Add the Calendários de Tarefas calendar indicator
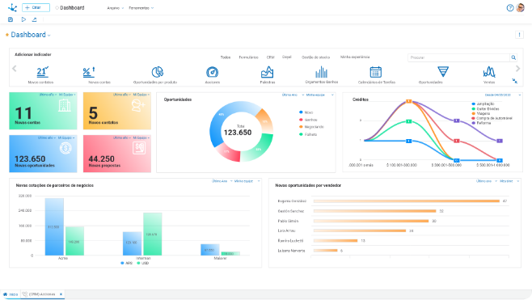Viewport: 532px width, 300px height. pyautogui.click(x=376, y=72)
